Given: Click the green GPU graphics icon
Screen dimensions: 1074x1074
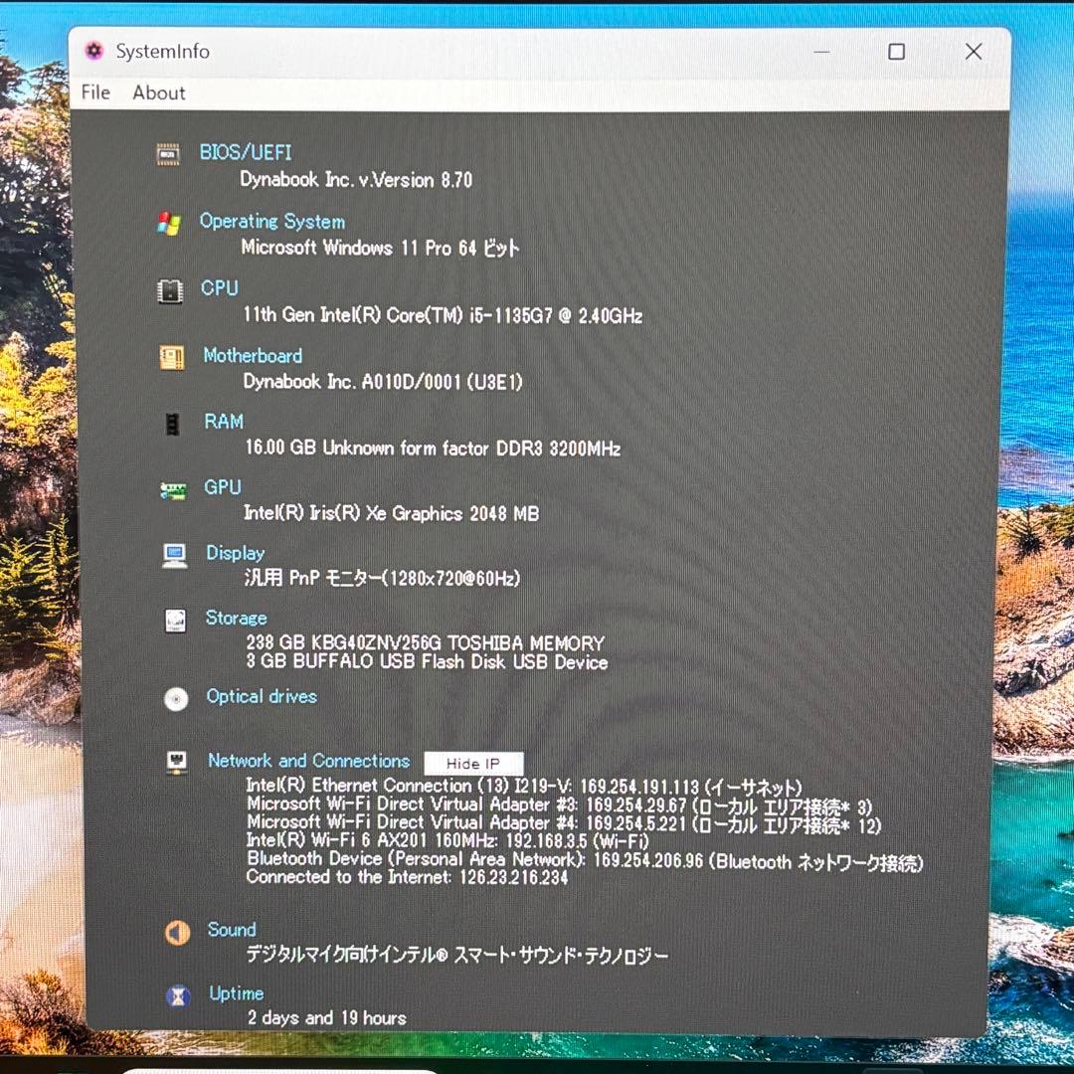Looking at the screenshot, I should point(175,490).
